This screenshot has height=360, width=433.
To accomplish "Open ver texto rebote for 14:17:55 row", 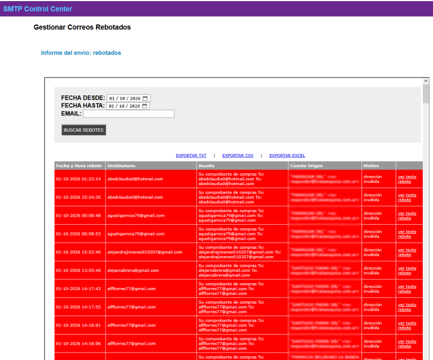I will (407, 307).
